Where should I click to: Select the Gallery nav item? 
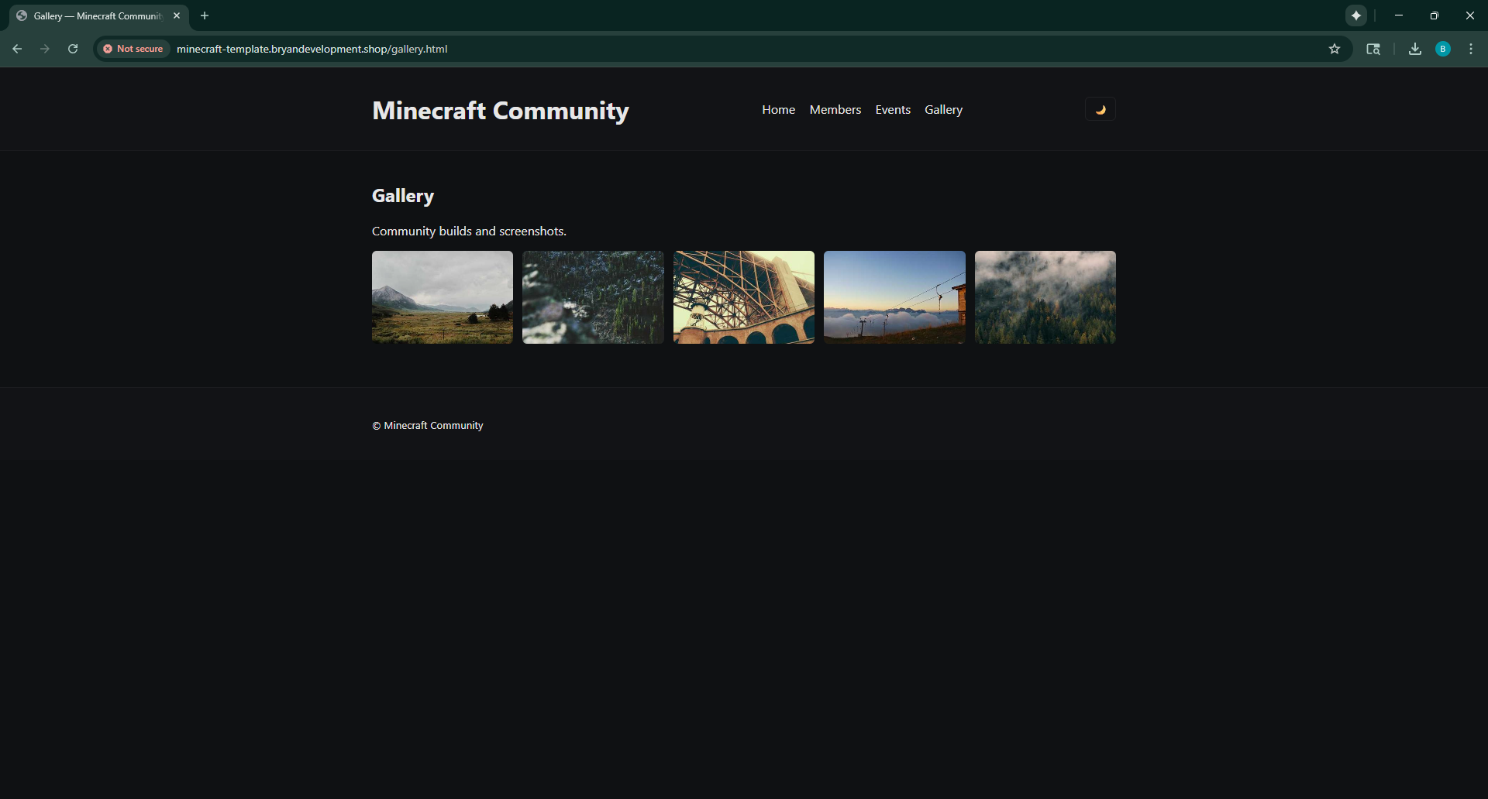943,110
